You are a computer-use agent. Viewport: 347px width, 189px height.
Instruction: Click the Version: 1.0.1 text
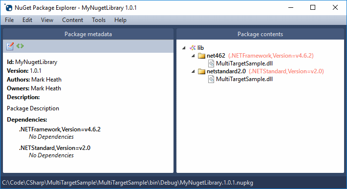24,71
